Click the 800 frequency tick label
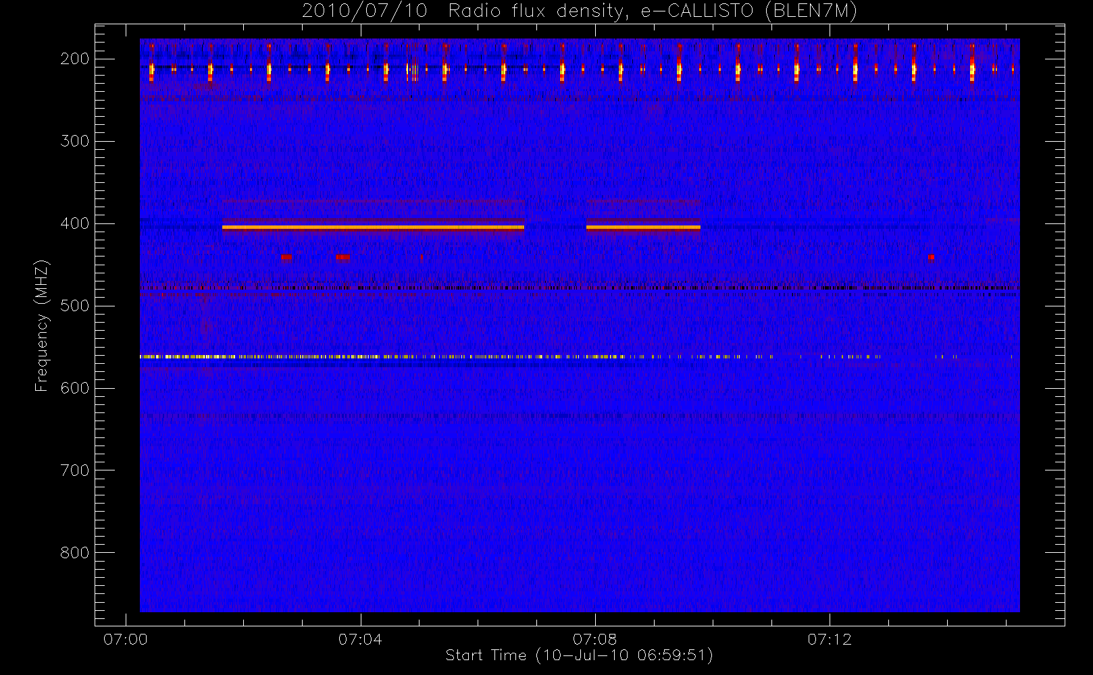 point(74,553)
